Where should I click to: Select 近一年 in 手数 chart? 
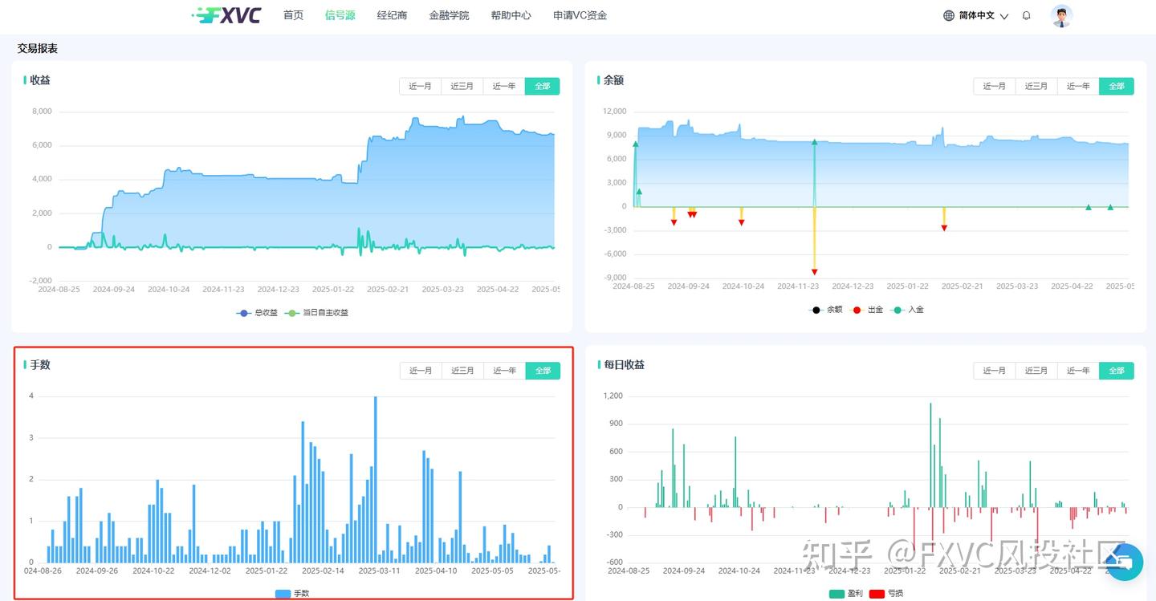(x=505, y=371)
